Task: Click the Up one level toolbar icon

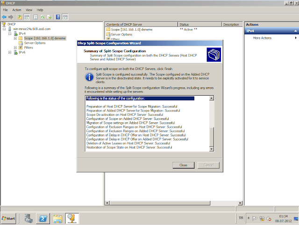Action: [x=20, y=16]
